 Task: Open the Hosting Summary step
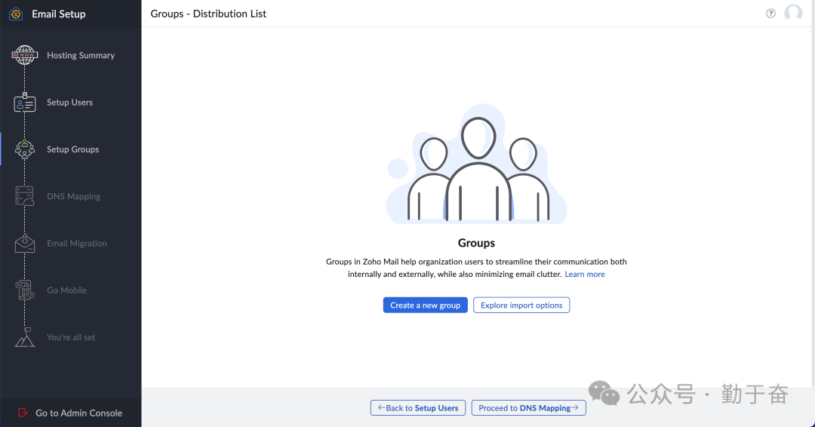(x=80, y=55)
